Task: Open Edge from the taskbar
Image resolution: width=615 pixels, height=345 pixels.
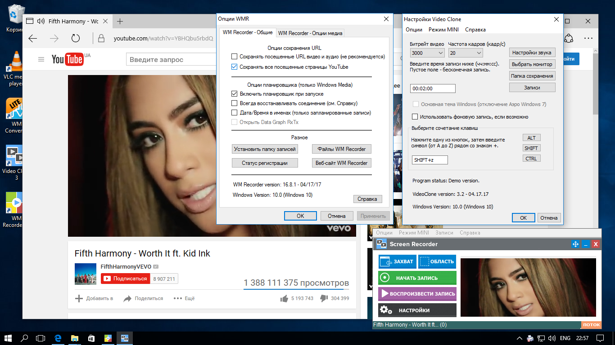Action: tap(58, 338)
